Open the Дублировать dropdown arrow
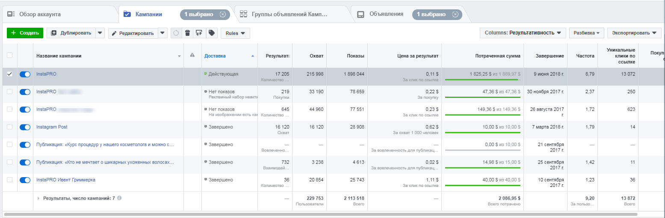Screen dimensions: 665x218 (x=100, y=33)
